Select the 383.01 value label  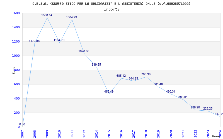click(183, 97)
